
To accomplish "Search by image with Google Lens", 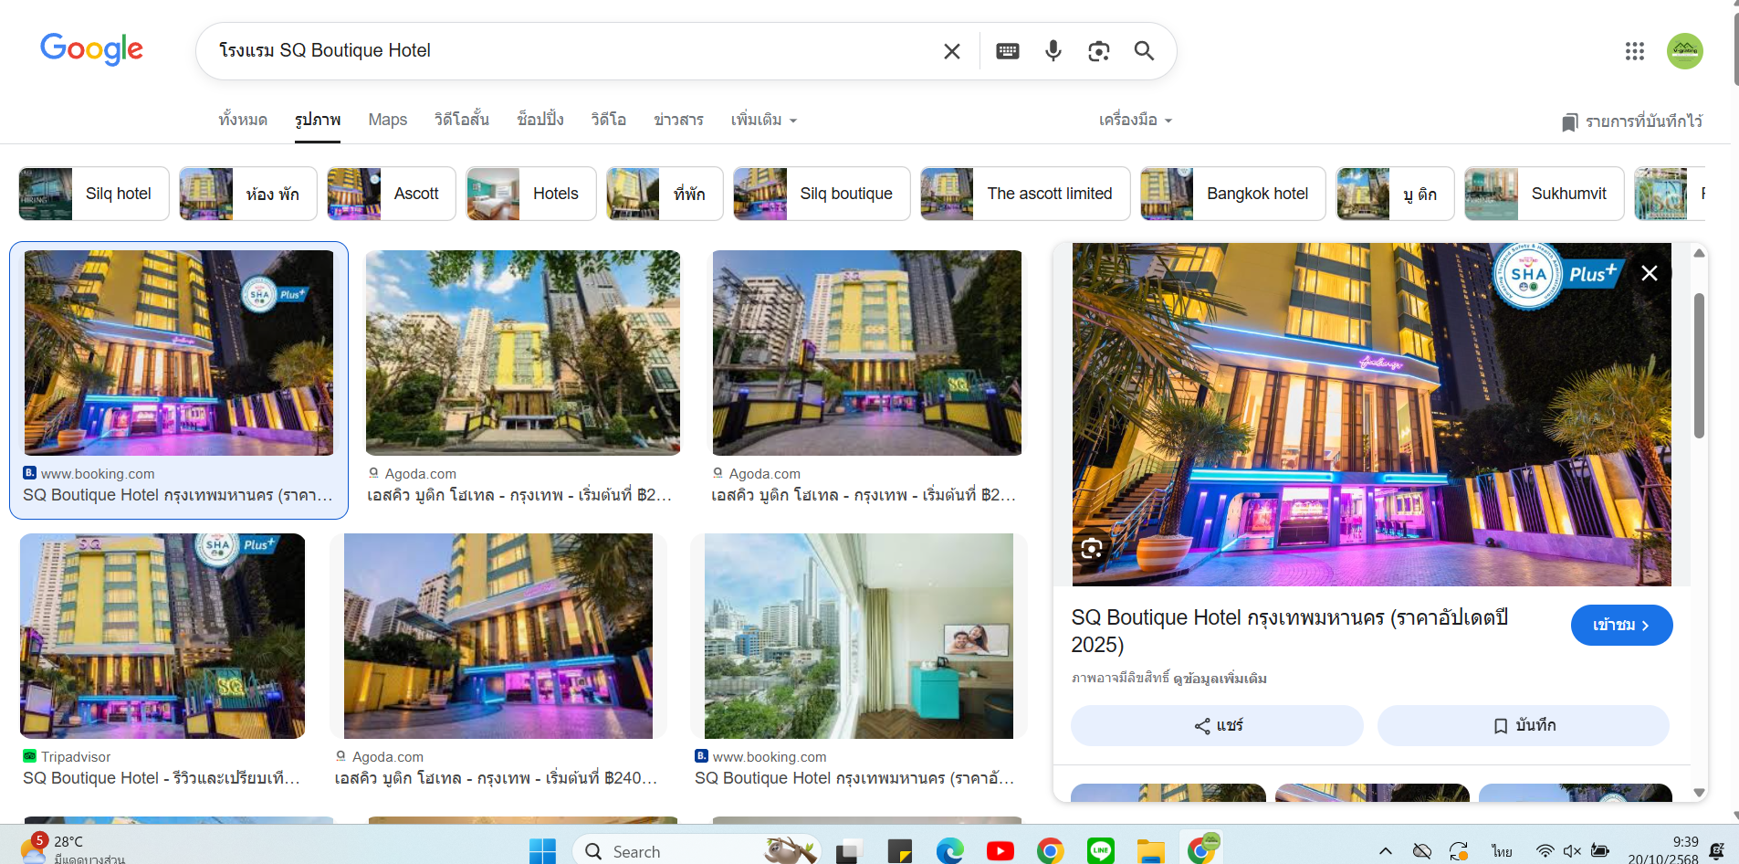I will tap(1098, 51).
